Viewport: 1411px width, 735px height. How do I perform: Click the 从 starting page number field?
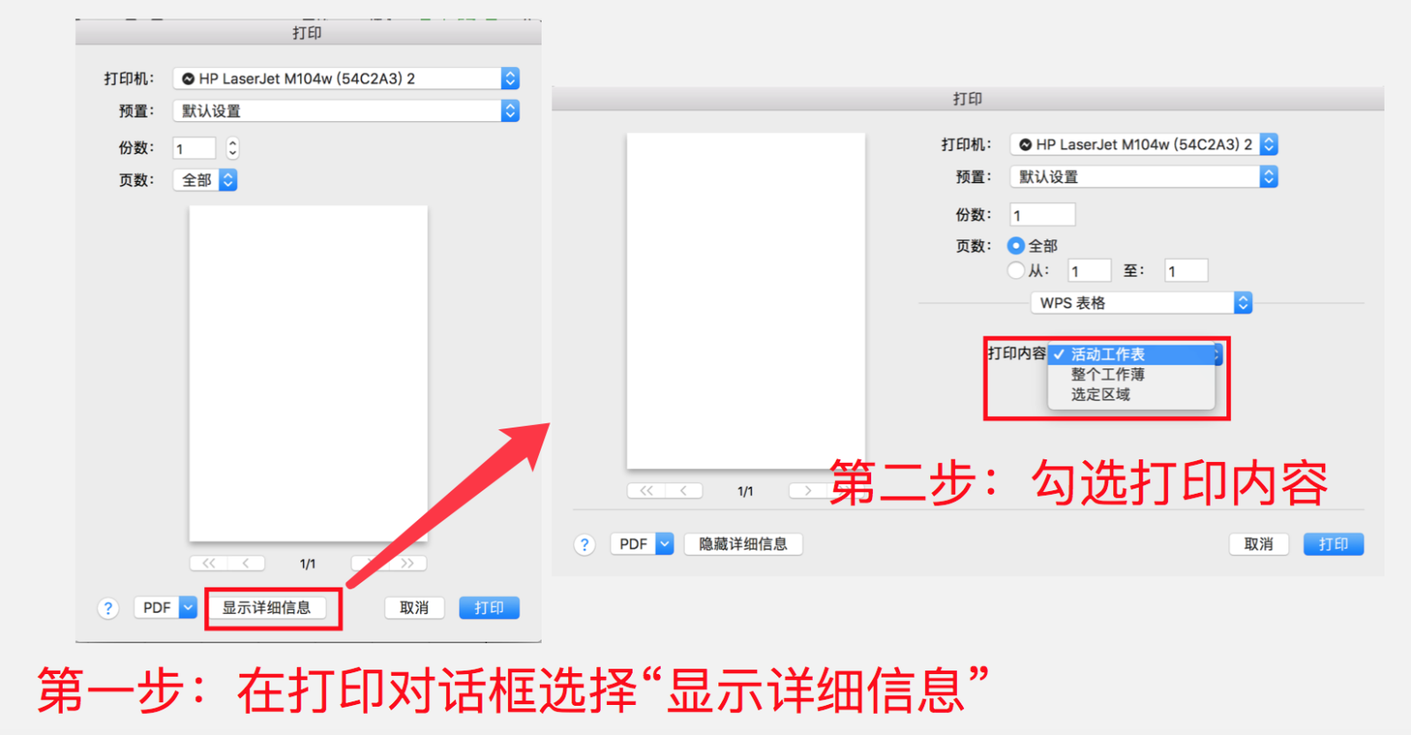[1089, 270]
